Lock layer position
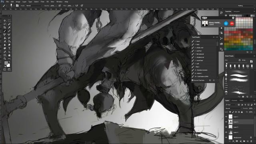 [236, 112]
